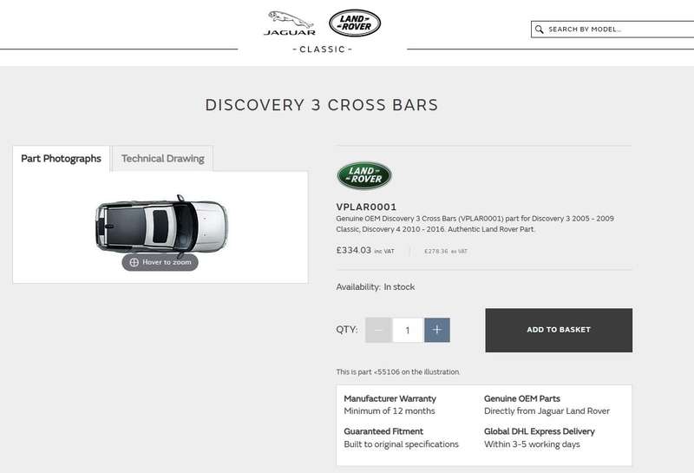Click the search magnifier icon
The image size is (694, 473).
click(539, 30)
